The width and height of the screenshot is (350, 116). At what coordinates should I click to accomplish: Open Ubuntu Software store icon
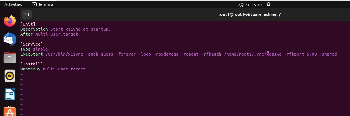(10, 112)
